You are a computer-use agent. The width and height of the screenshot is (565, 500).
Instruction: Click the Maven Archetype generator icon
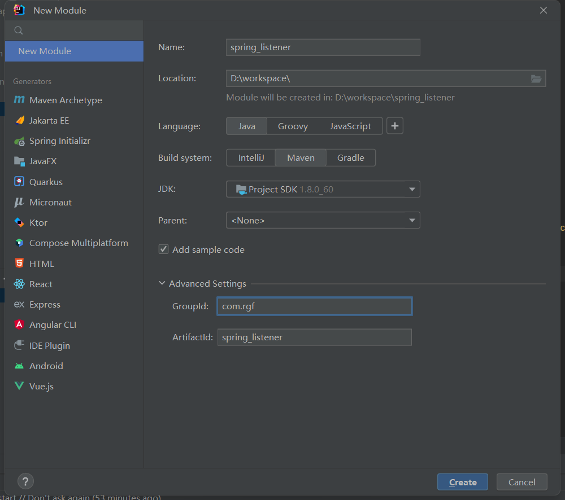[x=19, y=100]
